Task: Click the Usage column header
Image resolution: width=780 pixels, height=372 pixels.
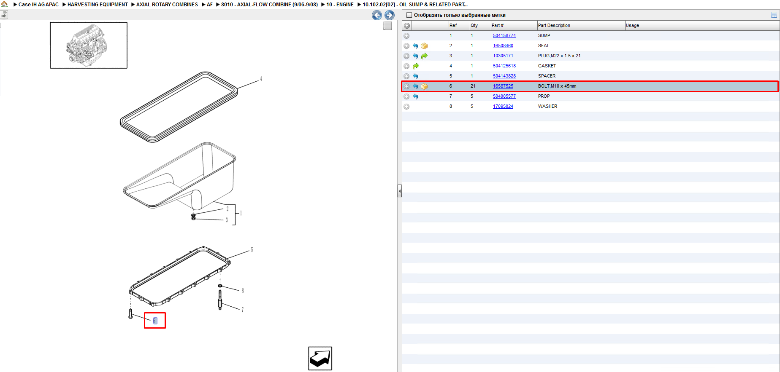Action: coord(702,26)
